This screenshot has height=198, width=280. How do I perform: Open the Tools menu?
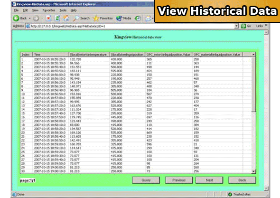click(63, 10)
